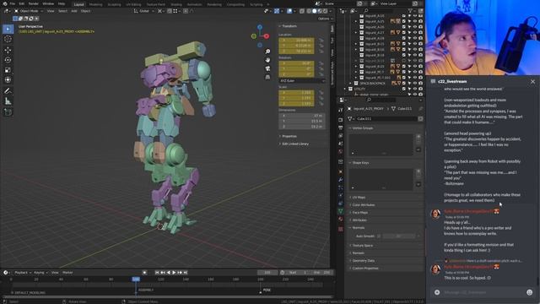Select the Add Cube tool
Image resolution: width=540 pixels, height=304 pixels.
(8, 112)
